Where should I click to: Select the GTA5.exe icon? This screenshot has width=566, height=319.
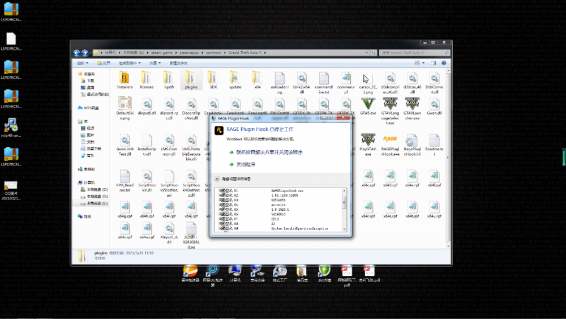[x=368, y=106]
